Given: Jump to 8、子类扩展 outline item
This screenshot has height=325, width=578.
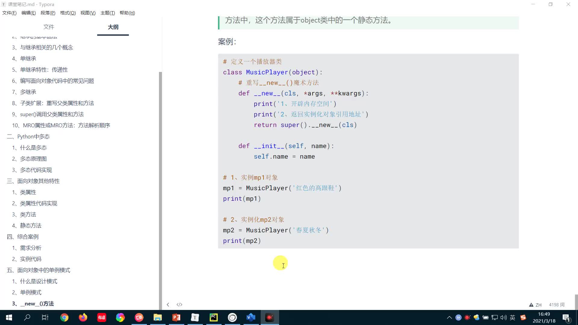Looking at the screenshot, I should 53,103.
